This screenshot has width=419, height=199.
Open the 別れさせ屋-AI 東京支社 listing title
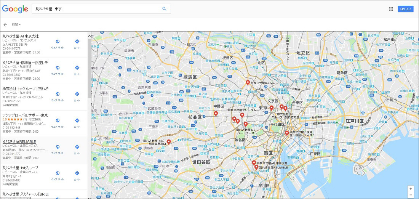tap(21, 36)
